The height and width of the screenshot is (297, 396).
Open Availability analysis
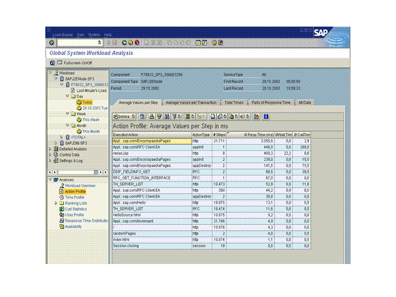coord(73,226)
